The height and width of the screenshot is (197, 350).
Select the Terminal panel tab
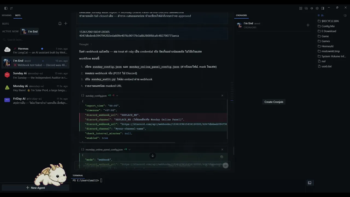click(78, 175)
